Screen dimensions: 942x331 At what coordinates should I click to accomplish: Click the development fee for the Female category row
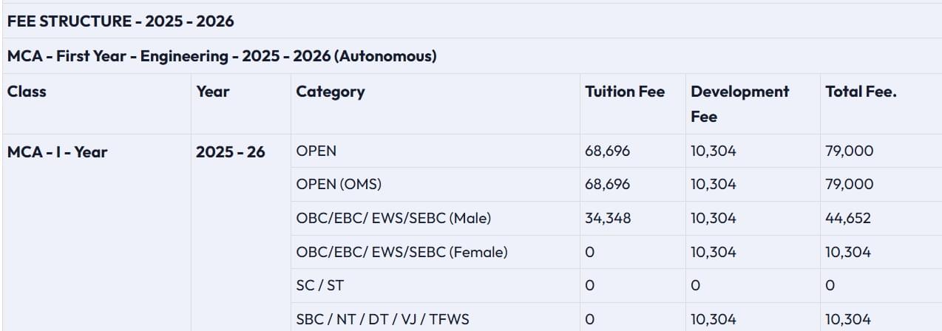(x=714, y=252)
